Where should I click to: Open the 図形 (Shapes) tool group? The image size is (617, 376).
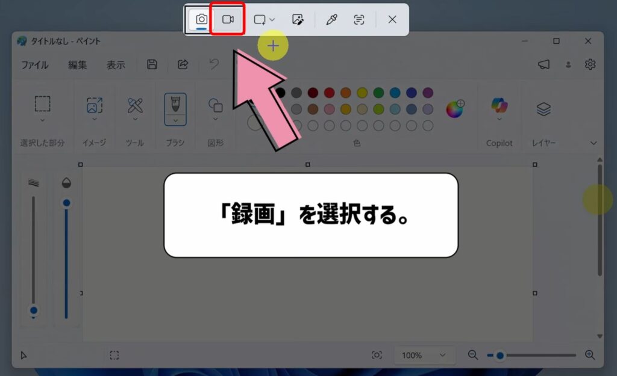[x=214, y=109]
